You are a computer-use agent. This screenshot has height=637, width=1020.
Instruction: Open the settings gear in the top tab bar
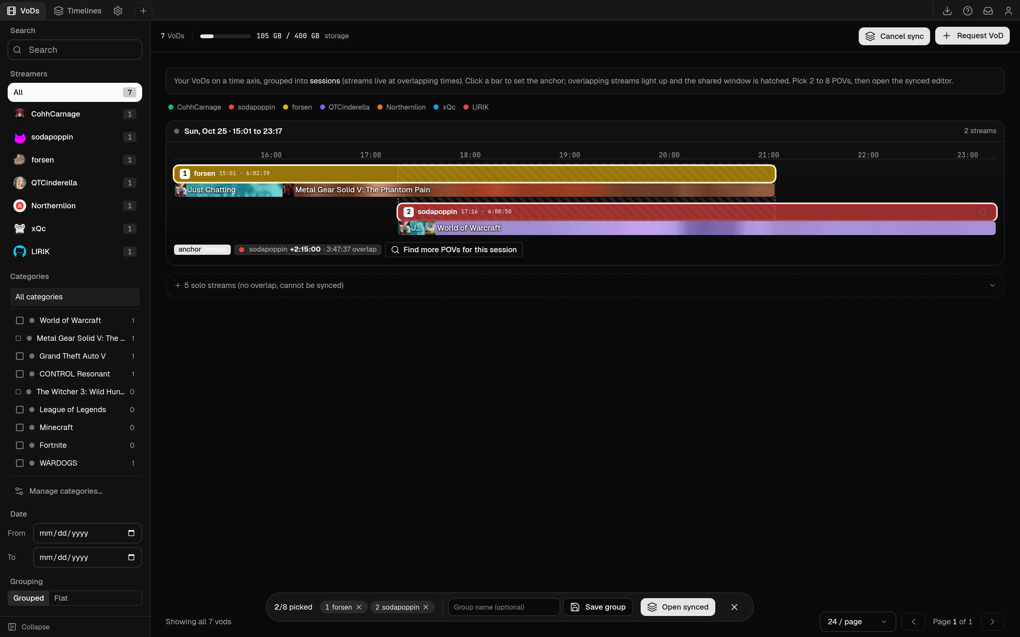(118, 11)
